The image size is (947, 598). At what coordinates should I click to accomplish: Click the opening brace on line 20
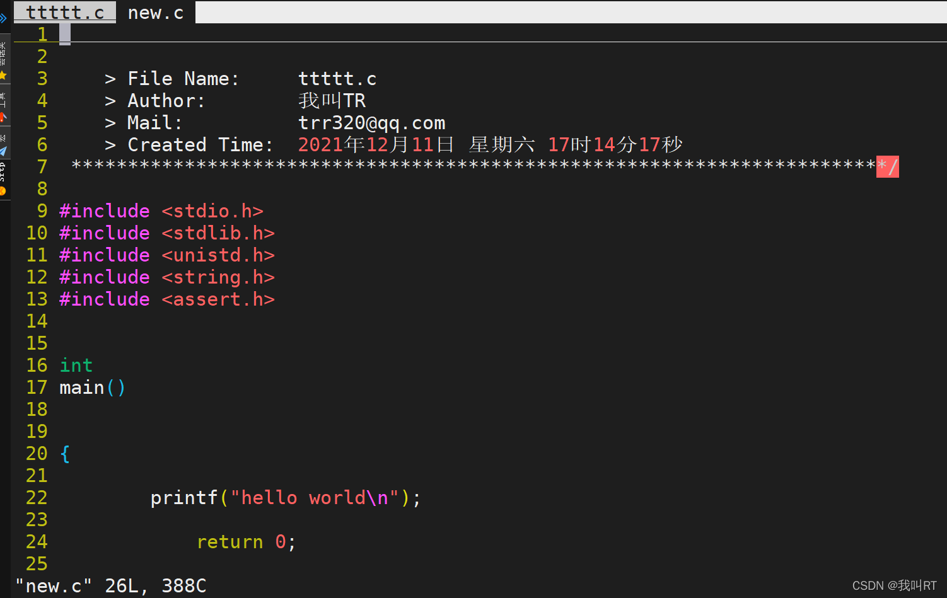pyautogui.click(x=65, y=454)
